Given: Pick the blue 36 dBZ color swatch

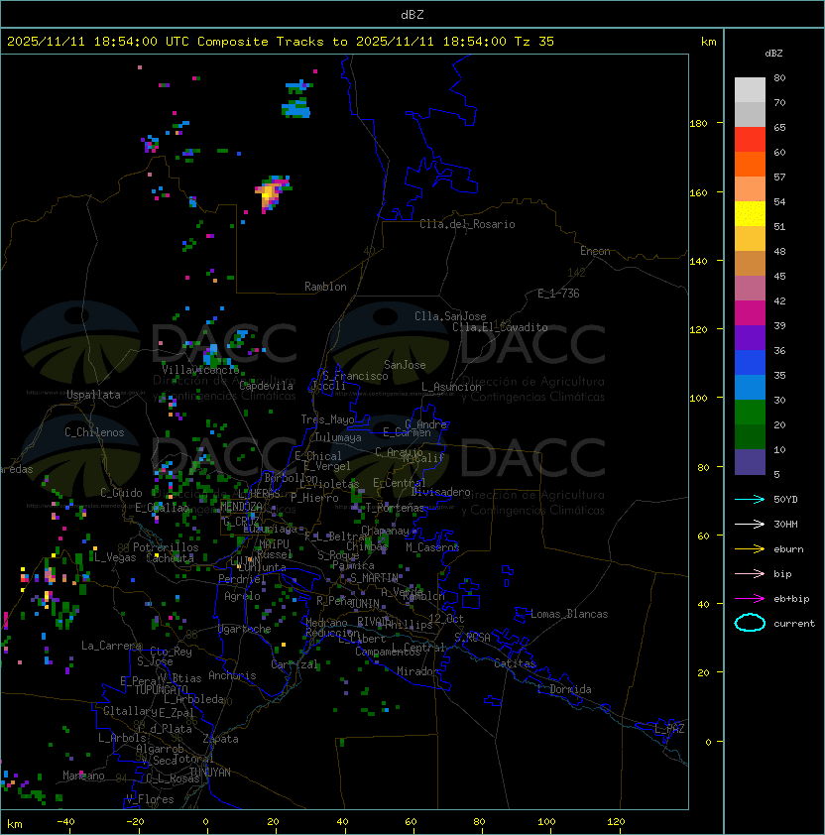Looking at the screenshot, I should pyautogui.click(x=750, y=362).
